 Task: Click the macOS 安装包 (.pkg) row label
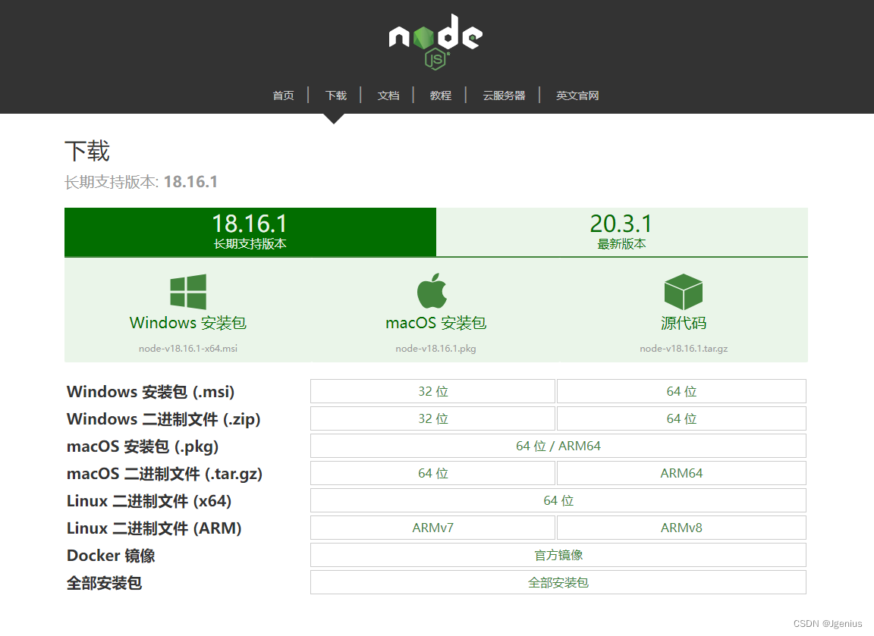143,446
